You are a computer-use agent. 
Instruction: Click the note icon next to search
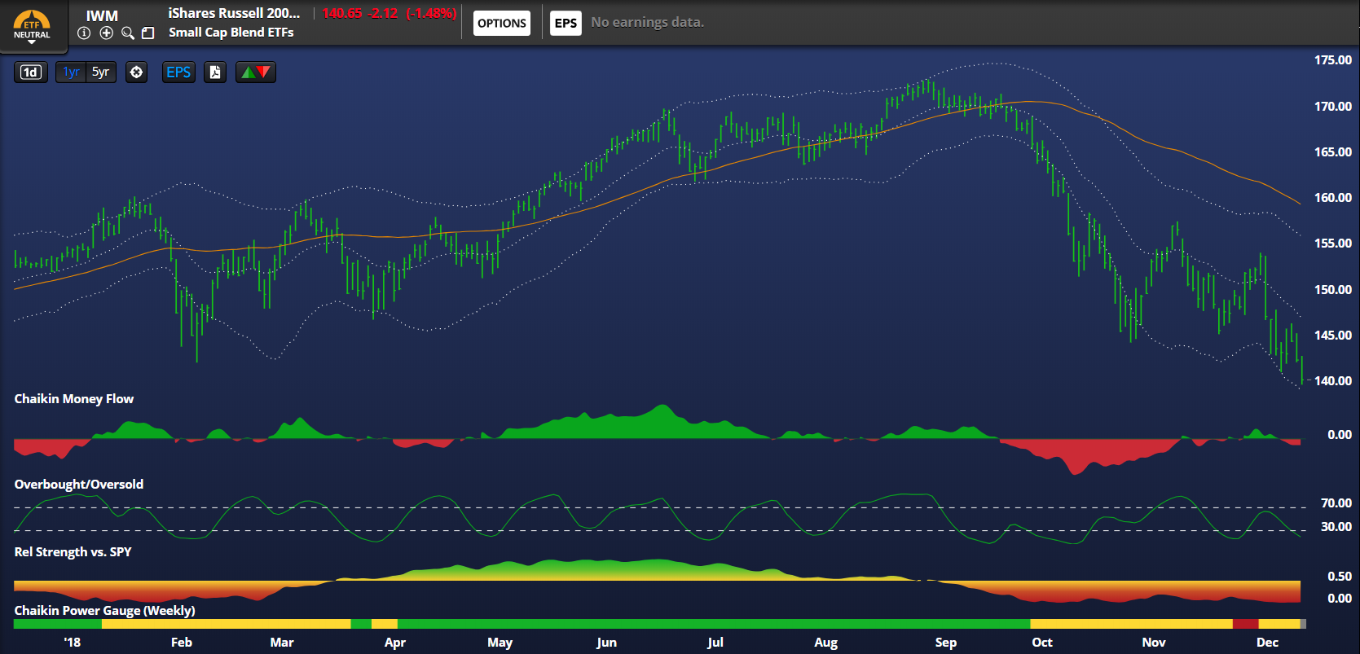[x=148, y=33]
